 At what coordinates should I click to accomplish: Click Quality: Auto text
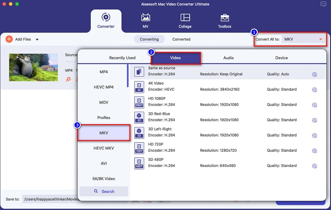(278, 74)
